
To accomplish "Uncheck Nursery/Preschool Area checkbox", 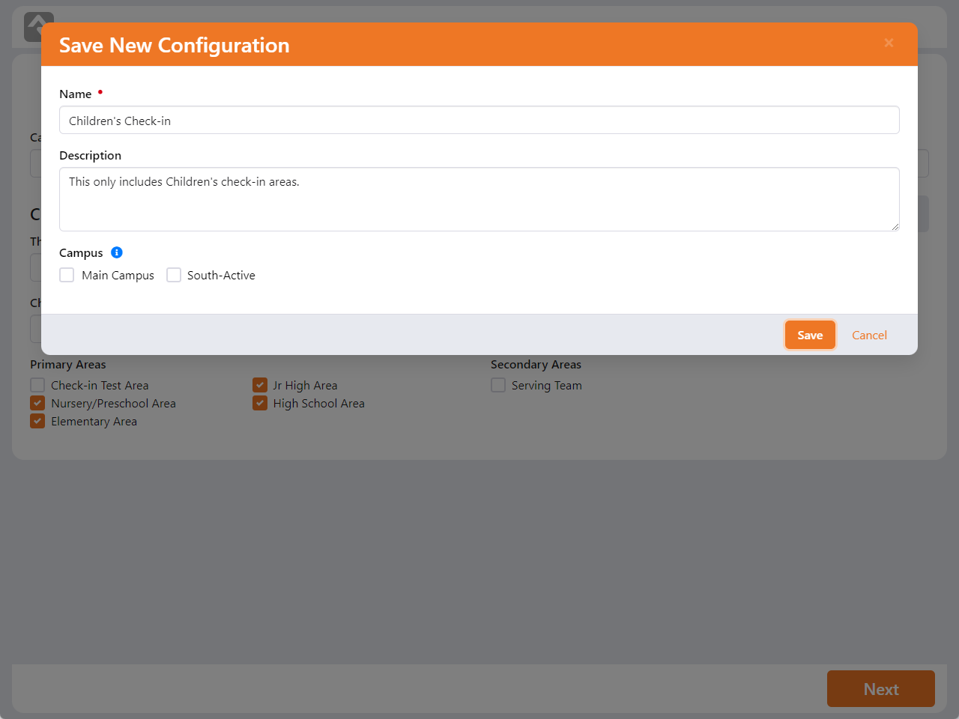I will [x=37, y=403].
